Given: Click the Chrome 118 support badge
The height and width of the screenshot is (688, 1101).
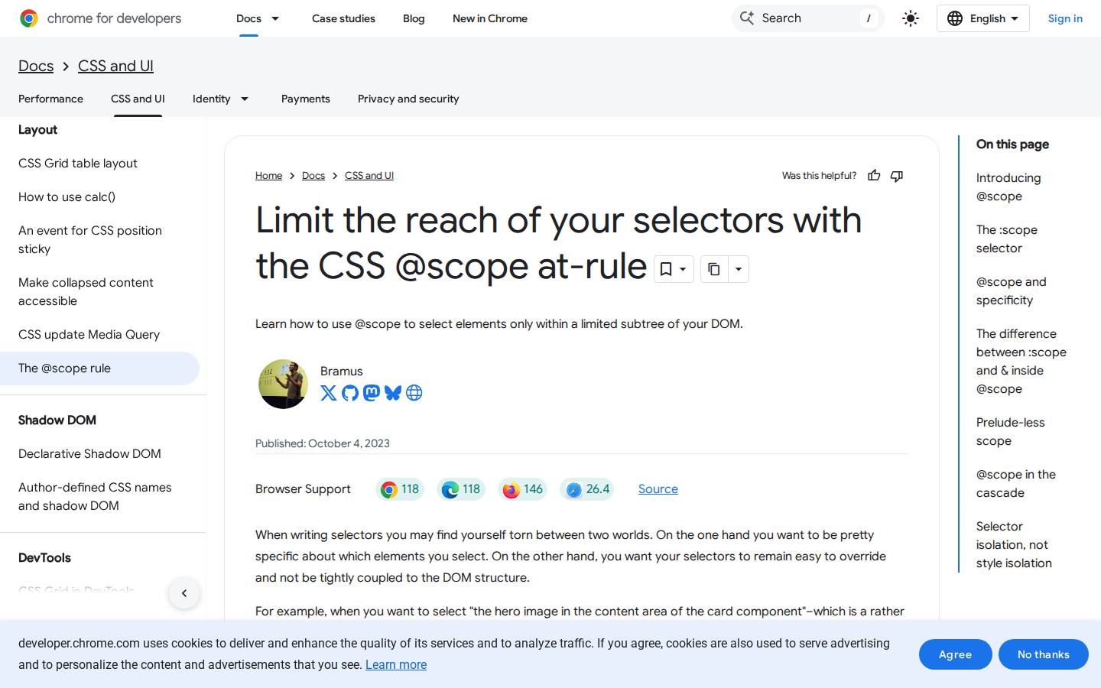Looking at the screenshot, I should (400, 489).
